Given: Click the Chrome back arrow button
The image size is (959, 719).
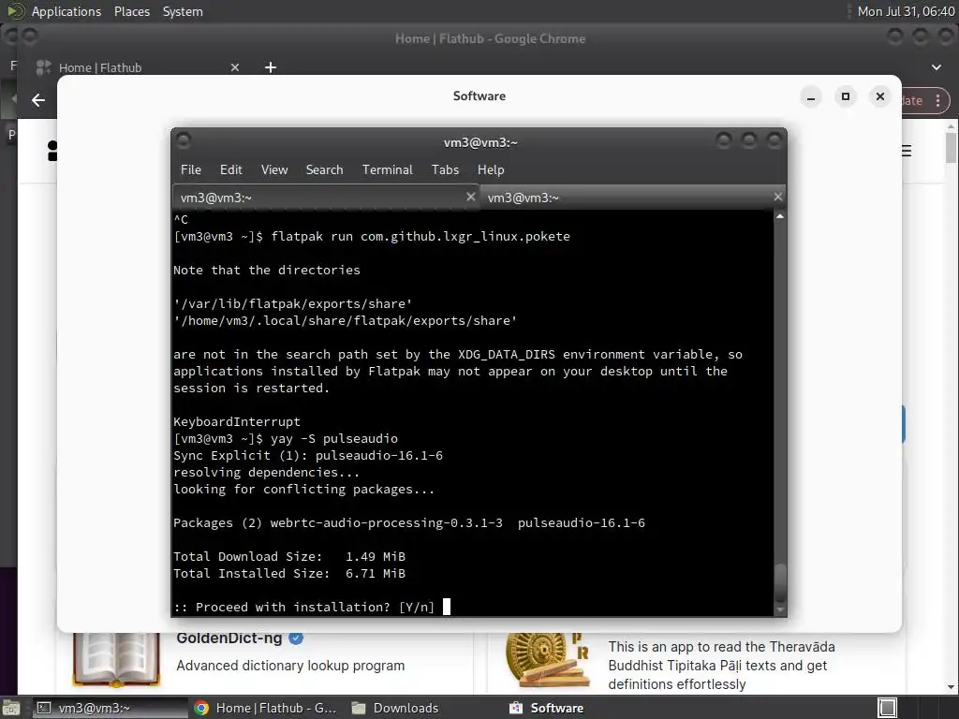Looking at the screenshot, I should pyautogui.click(x=38, y=100).
